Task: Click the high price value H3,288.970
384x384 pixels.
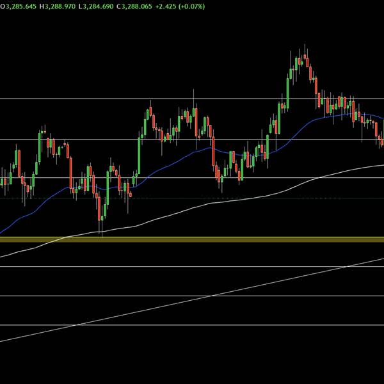Action: click(58, 6)
